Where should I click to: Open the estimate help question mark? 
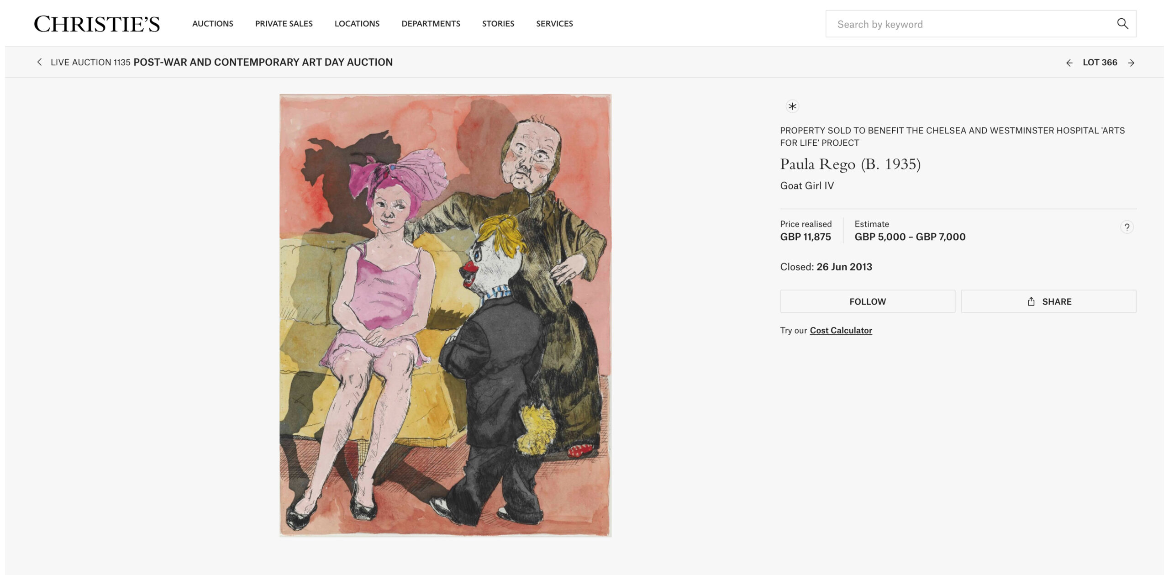(1127, 227)
